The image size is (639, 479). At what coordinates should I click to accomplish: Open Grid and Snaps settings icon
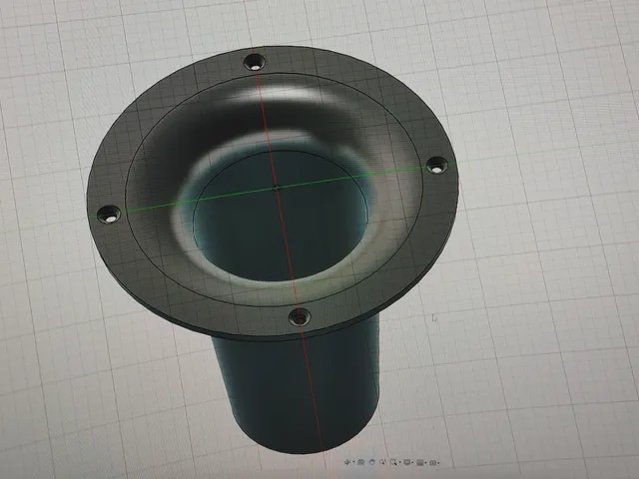click(420, 463)
